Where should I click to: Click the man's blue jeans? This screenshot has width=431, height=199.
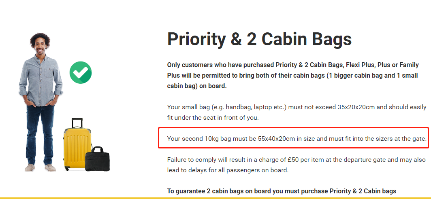pos(40,129)
